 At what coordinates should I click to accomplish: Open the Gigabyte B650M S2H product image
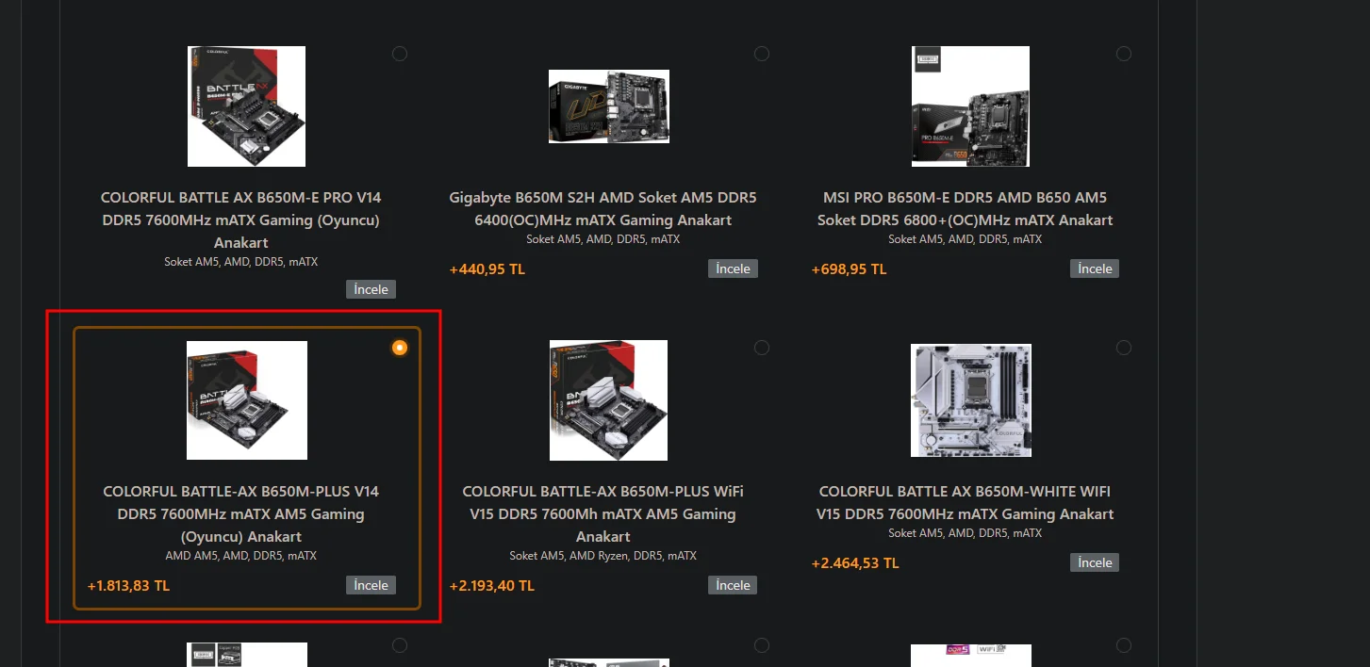pyautogui.click(x=609, y=106)
